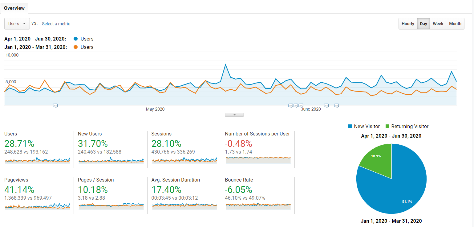The image size is (474, 227).
Task: Click the blue New Visitor legend swatch
Action: 350,127
